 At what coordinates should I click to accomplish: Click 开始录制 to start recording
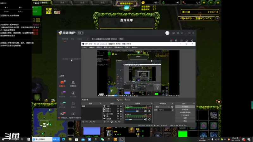185,109
